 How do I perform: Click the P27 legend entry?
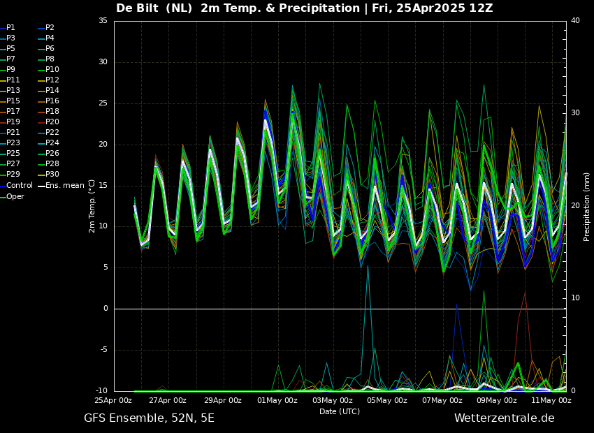click(x=13, y=164)
